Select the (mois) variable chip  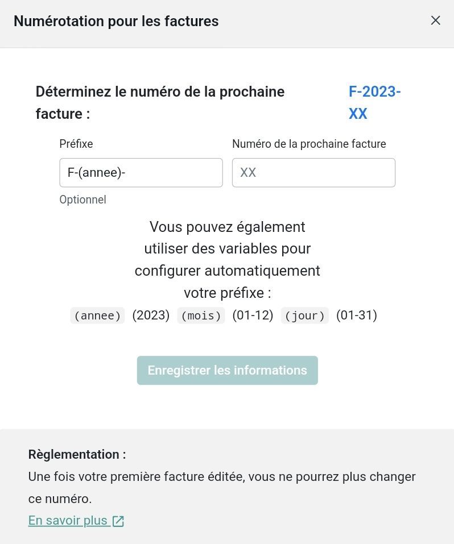(201, 315)
